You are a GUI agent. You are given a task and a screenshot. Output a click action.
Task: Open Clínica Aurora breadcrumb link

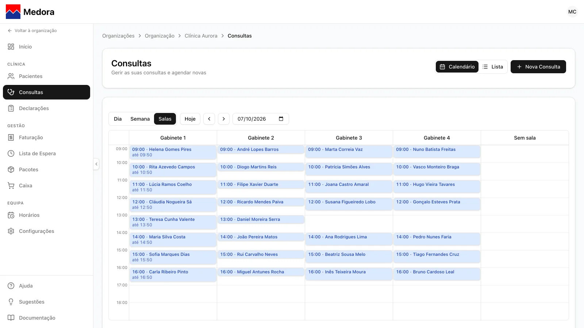point(201,36)
